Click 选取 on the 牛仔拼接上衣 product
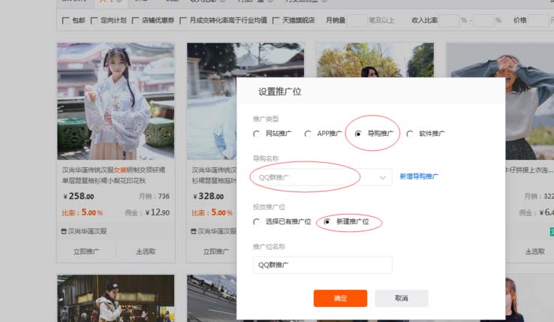 click(x=535, y=251)
